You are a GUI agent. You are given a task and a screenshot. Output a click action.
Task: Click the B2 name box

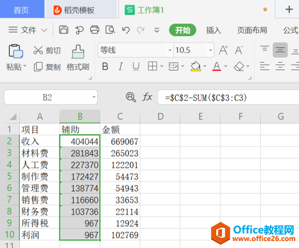[51, 98]
